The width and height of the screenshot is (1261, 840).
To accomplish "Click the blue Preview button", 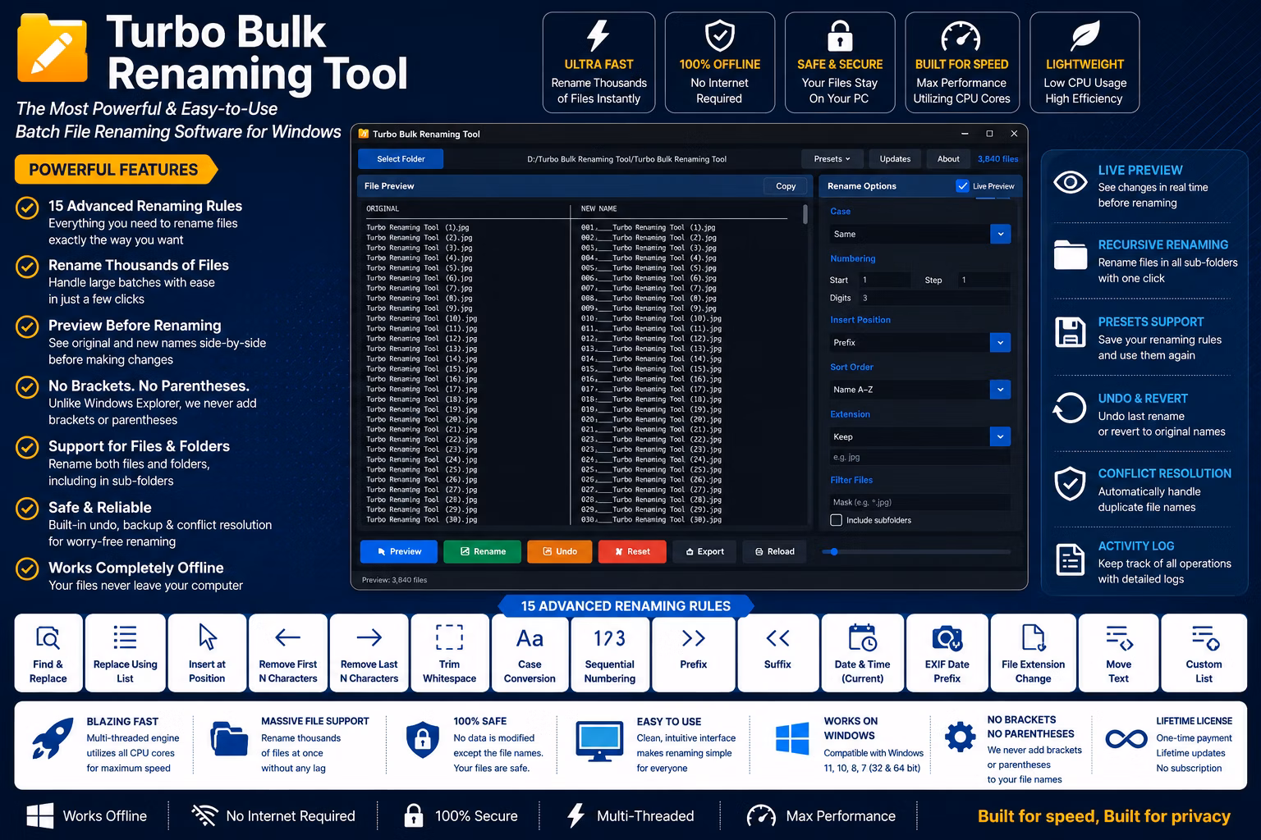I will coord(398,551).
